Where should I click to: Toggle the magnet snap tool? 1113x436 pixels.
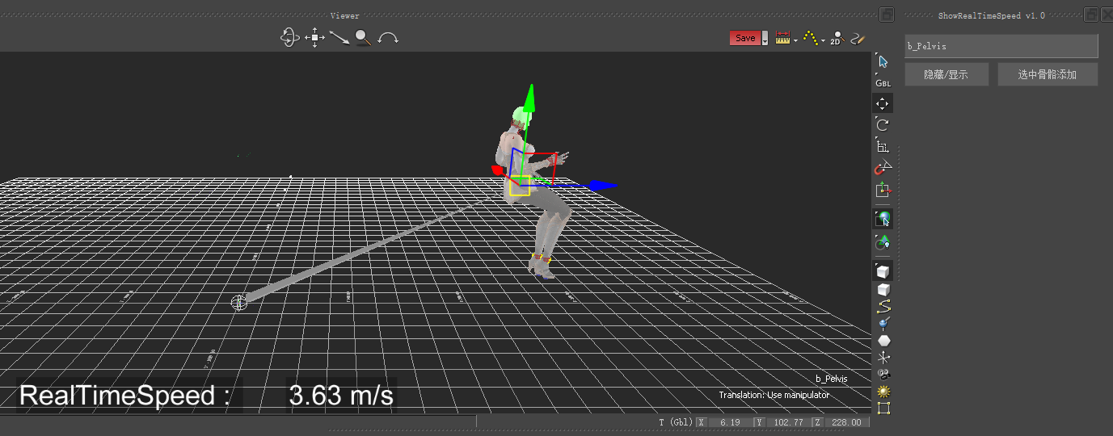pyautogui.click(x=883, y=169)
